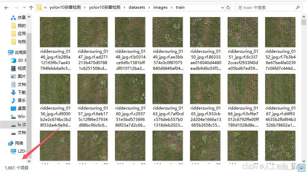Select the LZD- computer under 网络
The height and width of the screenshot is (172, 307).
18,151
